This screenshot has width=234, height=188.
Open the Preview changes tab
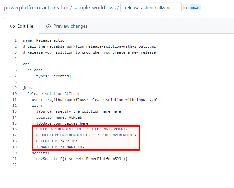pos(70,26)
